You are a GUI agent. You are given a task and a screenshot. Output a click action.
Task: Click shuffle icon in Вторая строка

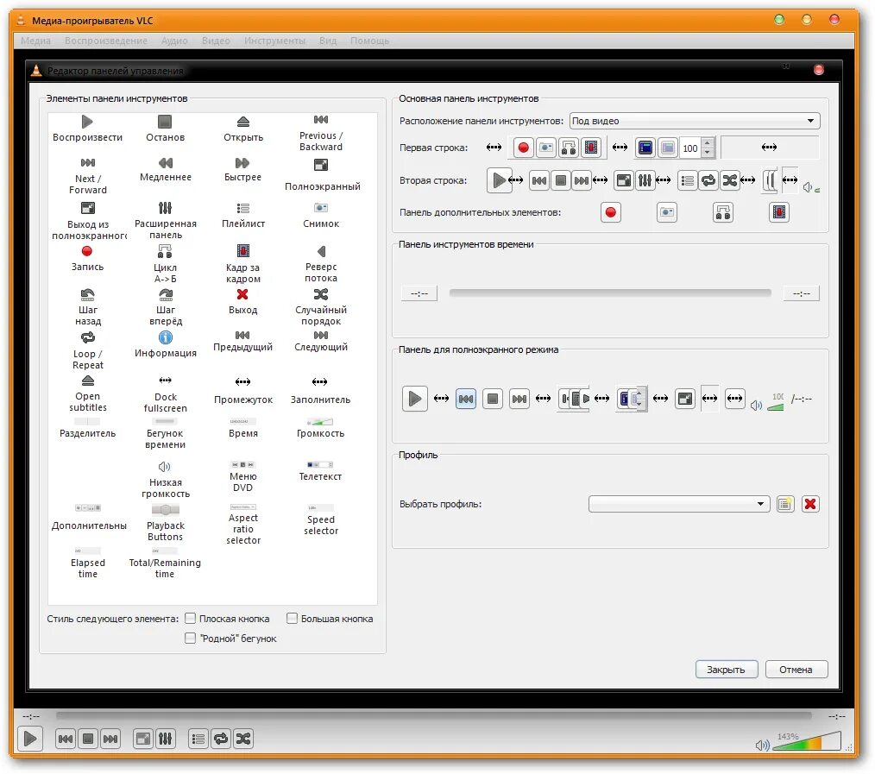(x=729, y=180)
